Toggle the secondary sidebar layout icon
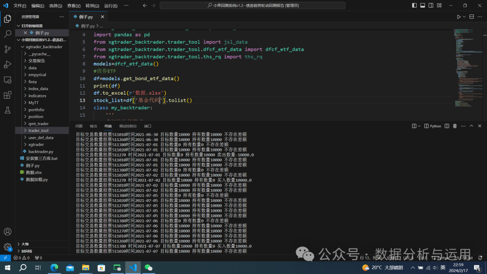This screenshot has height=274, width=487. click(431, 5)
